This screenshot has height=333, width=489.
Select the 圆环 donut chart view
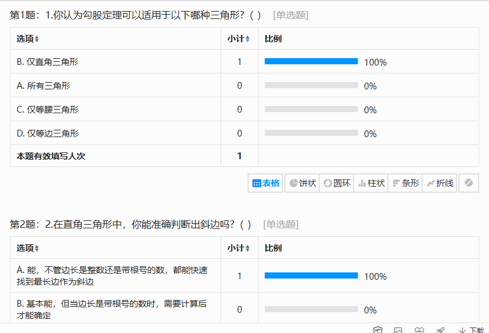(x=336, y=183)
